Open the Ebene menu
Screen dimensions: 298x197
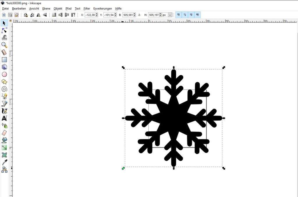46,8
